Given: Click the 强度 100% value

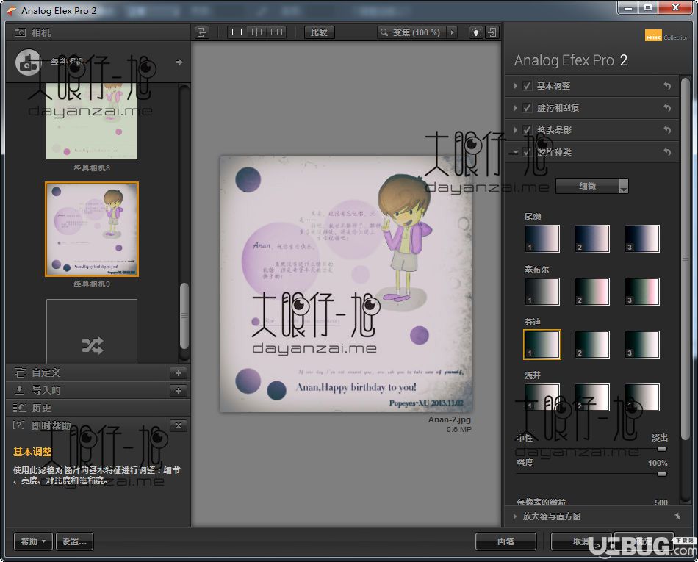Looking at the screenshot, I should 658,463.
